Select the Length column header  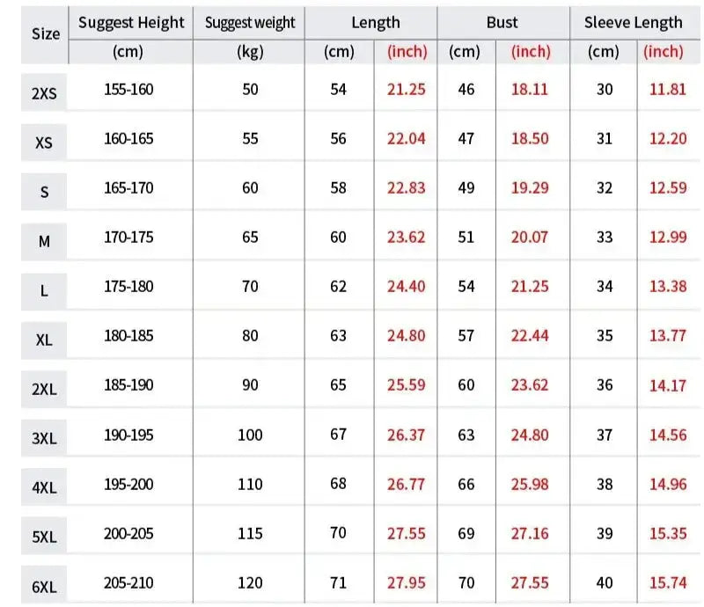pyautogui.click(x=375, y=23)
